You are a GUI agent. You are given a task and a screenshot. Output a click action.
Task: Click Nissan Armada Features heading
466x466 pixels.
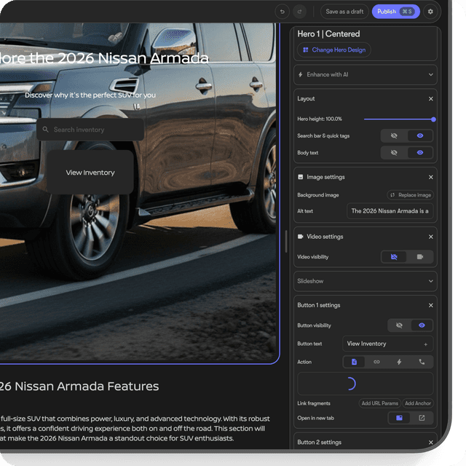(79, 387)
